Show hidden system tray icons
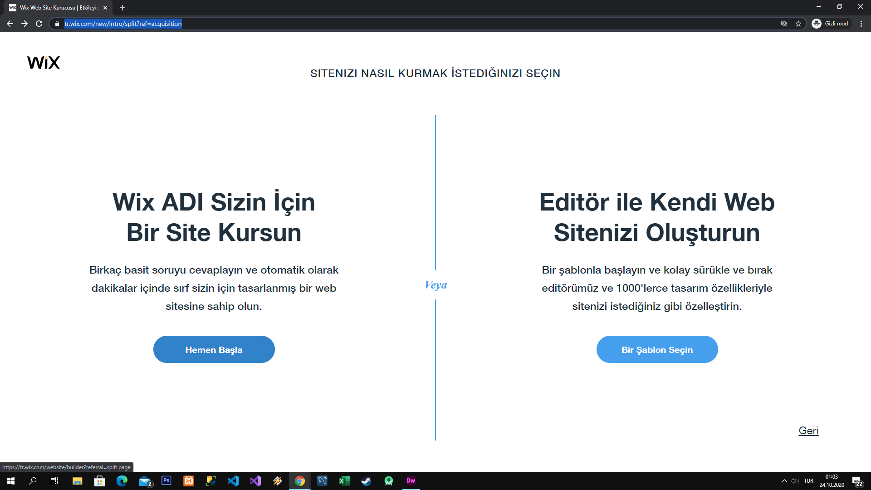Image resolution: width=871 pixels, height=490 pixels. [x=784, y=481]
